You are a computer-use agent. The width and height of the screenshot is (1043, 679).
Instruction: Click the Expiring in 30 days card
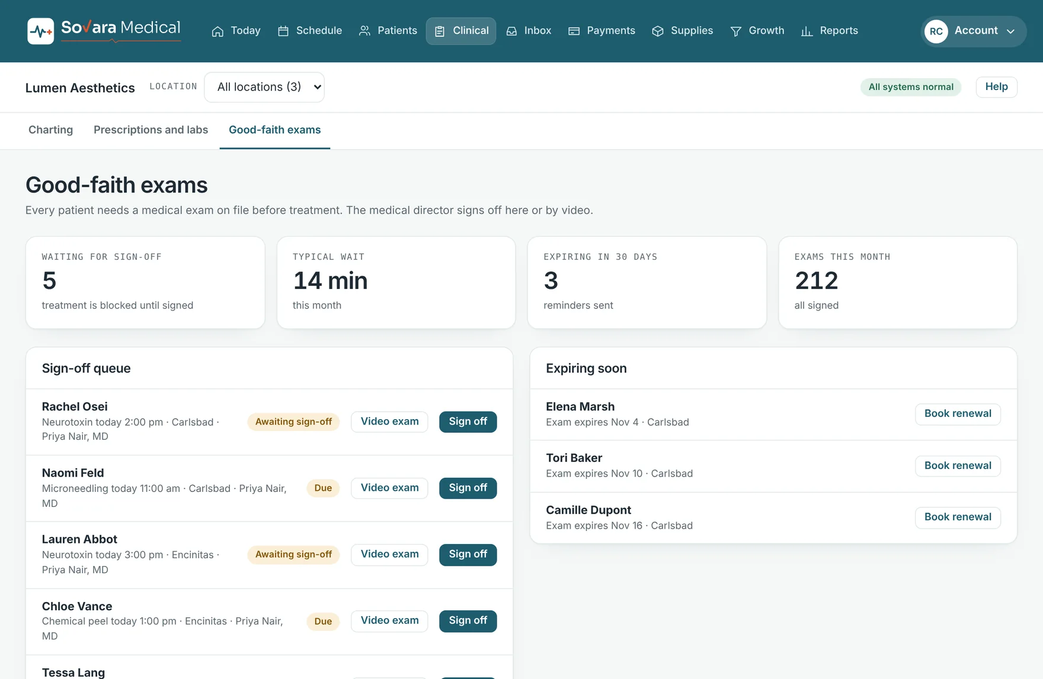pos(647,283)
